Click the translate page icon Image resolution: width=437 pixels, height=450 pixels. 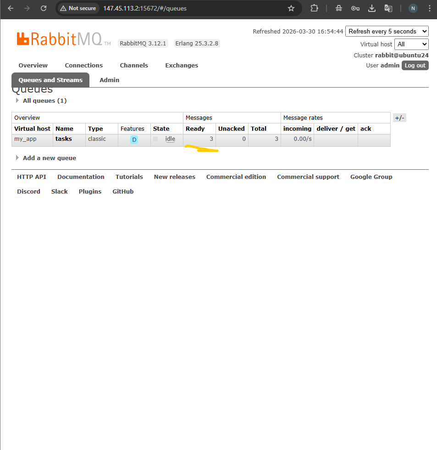click(x=388, y=8)
